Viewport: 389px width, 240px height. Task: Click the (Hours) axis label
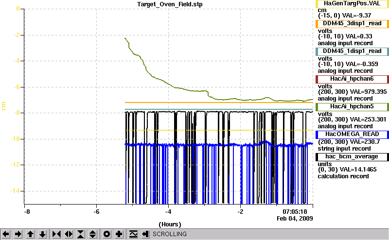[170, 224]
